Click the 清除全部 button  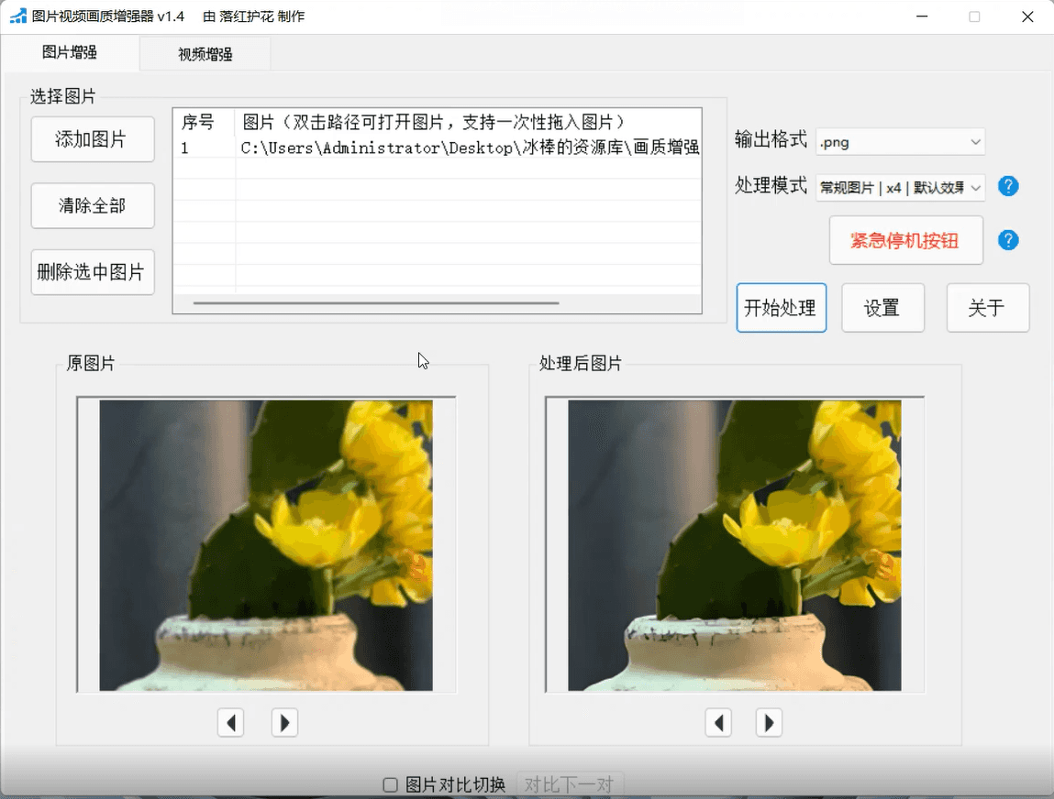(x=92, y=205)
